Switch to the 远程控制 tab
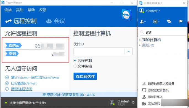This screenshot has height=108, width=189. 21,21
